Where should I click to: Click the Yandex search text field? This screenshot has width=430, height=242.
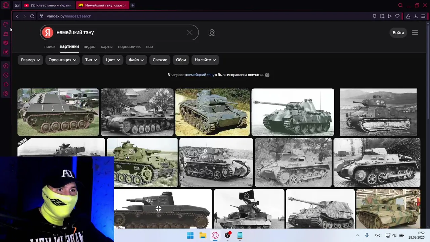[119, 33]
